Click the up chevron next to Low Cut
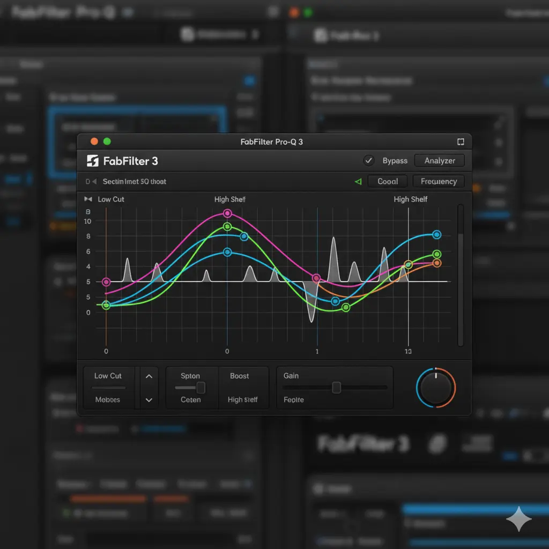This screenshot has width=549, height=549. tap(149, 376)
